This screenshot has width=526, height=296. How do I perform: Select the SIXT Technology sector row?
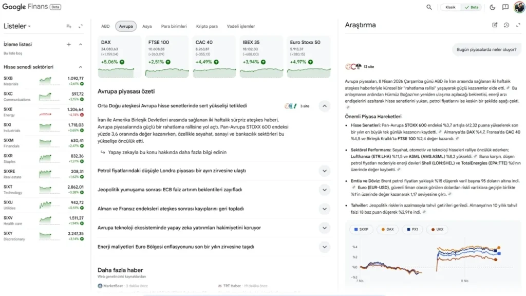(x=43, y=189)
